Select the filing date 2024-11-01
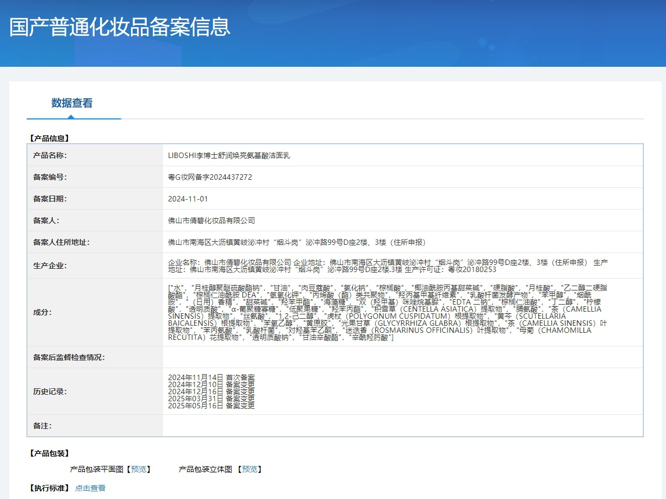This screenshot has height=499, width=666. click(x=188, y=199)
